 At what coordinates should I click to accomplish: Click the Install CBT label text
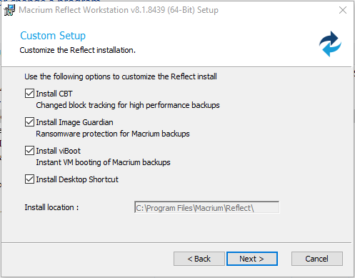coord(54,94)
